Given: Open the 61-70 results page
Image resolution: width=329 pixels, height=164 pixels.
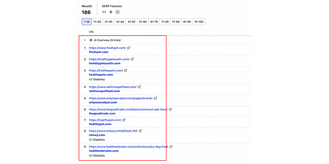Looking at the screenshot, I should coord(154,22).
